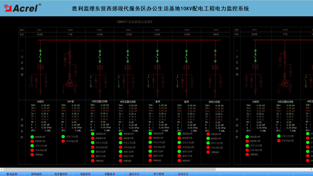Select the breaker symbol in 2HV1 incoming cabinet

(x=255, y=56)
